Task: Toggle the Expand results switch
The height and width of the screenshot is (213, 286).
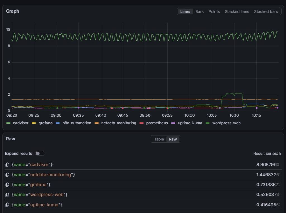Action: 40,154
